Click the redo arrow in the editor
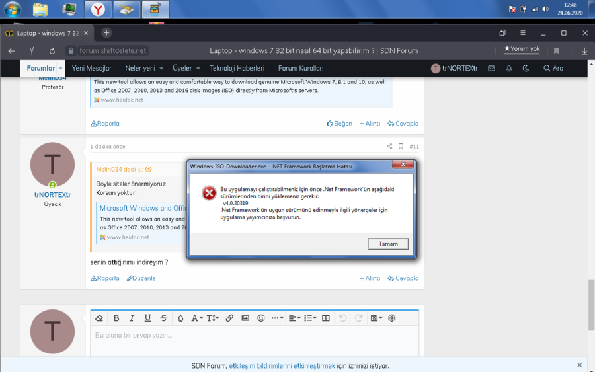The height and width of the screenshot is (372, 595). coord(358,318)
